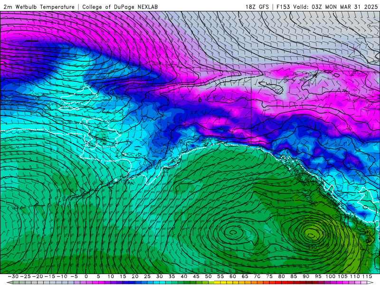Click the "80" color scale label
Viewport: 380px width, 285px height.
point(281,276)
